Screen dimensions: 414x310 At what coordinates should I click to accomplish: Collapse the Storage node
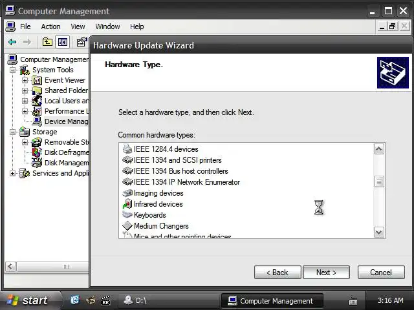(x=12, y=132)
